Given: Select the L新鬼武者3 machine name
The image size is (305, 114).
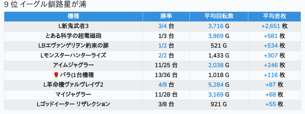Looking at the screenshot, I should (73, 26).
